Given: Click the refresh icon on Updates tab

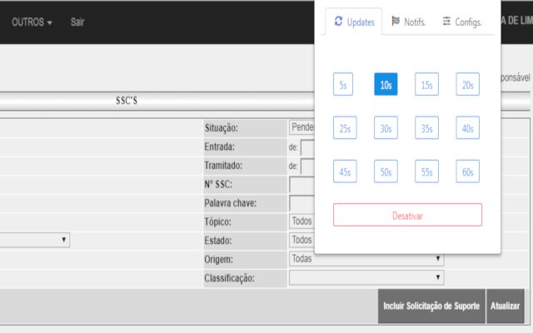Looking at the screenshot, I should 338,21.
